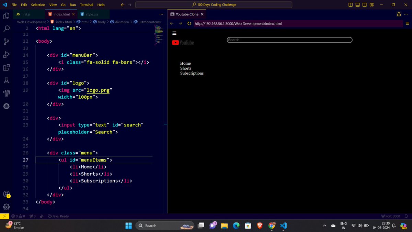
Task: Go forward in the preview browser
Action: pos(181,23)
